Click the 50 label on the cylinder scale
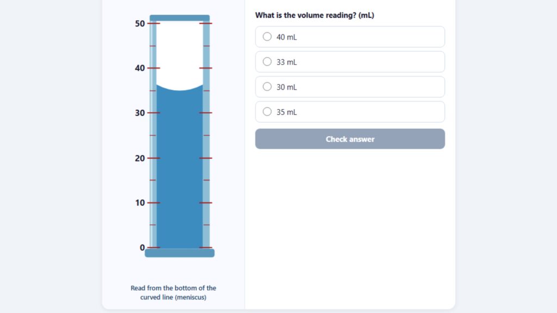The width and height of the screenshot is (557, 313). coord(140,24)
